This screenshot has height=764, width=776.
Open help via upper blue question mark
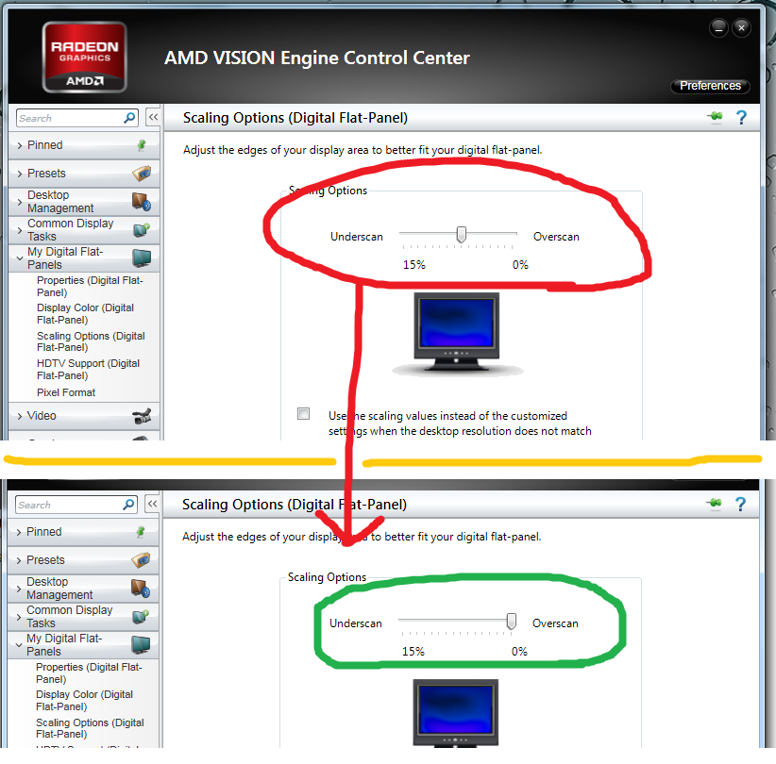[741, 117]
